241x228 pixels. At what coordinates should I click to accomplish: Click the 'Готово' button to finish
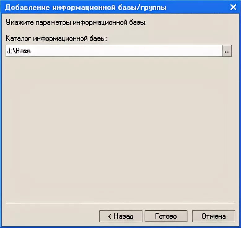click(166, 216)
